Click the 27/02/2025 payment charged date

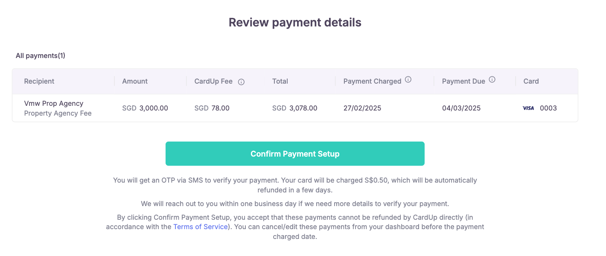pos(362,108)
